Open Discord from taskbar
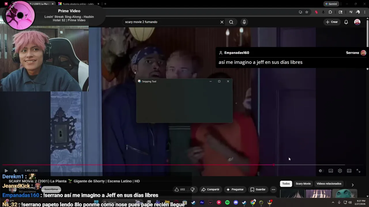 236,202
